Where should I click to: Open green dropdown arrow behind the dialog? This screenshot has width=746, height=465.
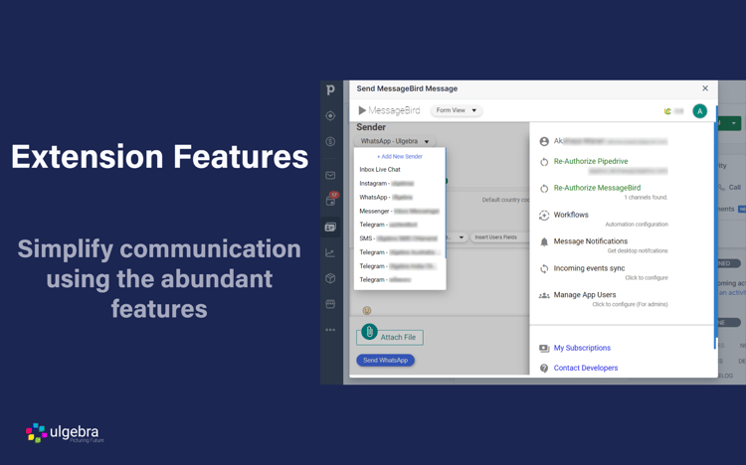(x=734, y=123)
